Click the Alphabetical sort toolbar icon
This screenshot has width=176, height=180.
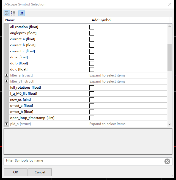[13, 13]
